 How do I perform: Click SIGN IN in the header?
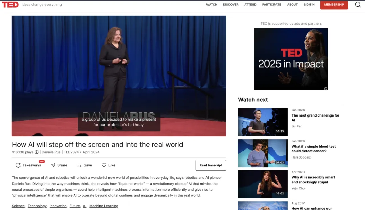point(309,5)
